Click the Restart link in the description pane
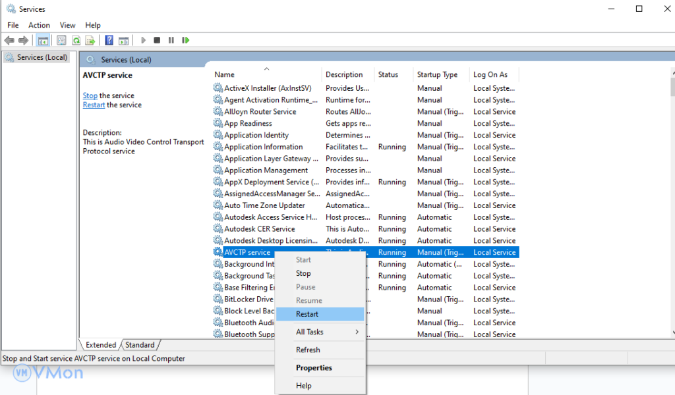Viewport: 675px width, 395px height. tap(94, 105)
